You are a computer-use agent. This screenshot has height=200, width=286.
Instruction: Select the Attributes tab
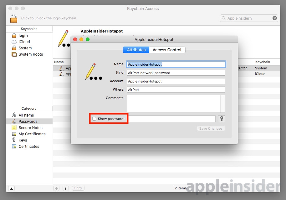(x=136, y=50)
